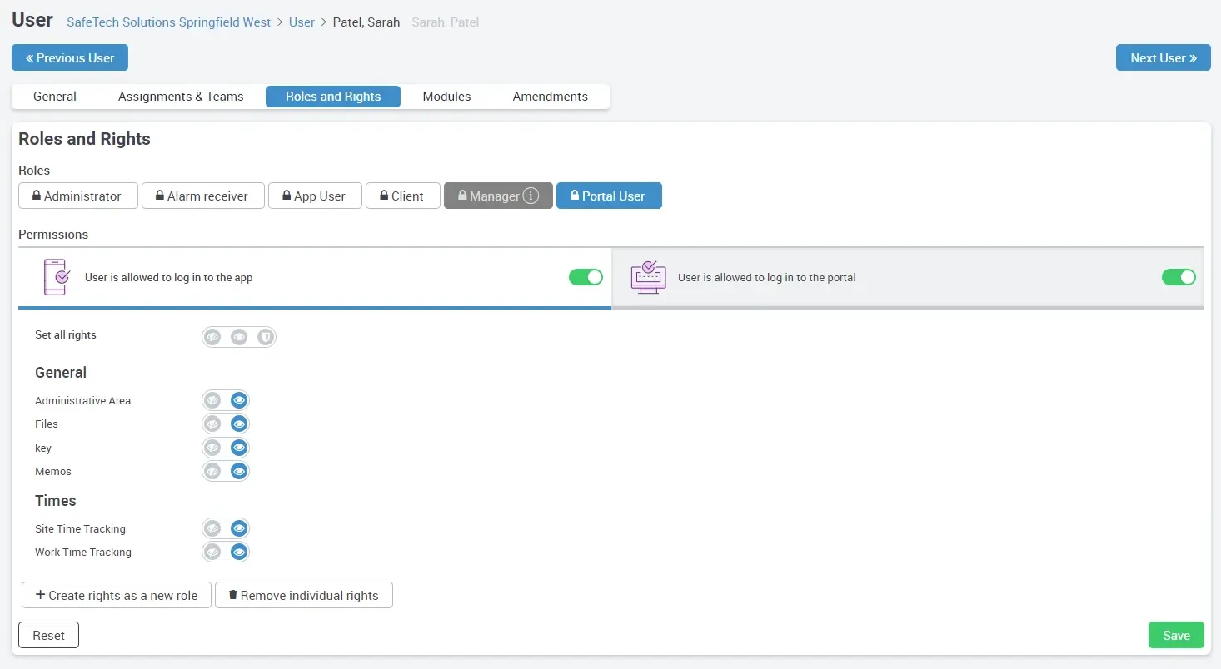Viewport: 1221px width, 669px height.
Task: Click Create rights as a new role
Action: point(117,596)
